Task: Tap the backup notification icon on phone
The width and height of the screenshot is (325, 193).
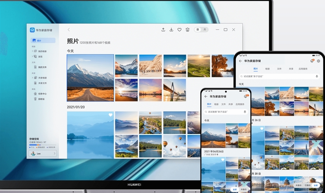Action: click(x=246, y=96)
